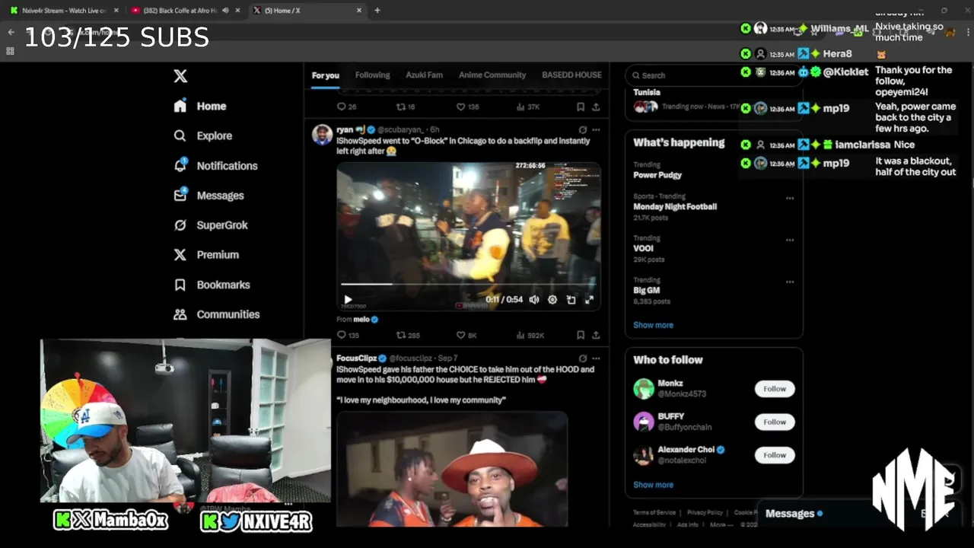The height and width of the screenshot is (548, 974).
Task: Open the Terms of Service link
Action: pyautogui.click(x=654, y=513)
